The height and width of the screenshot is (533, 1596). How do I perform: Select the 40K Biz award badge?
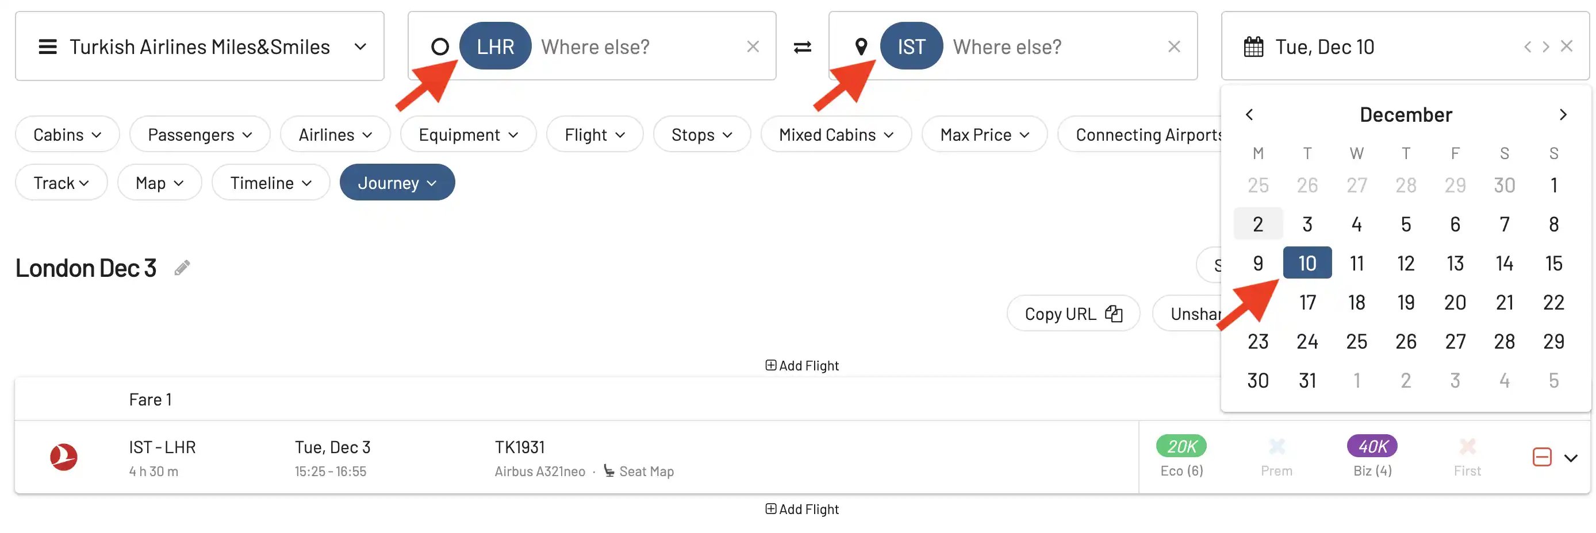pyautogui.click(x=1372, y=446)
